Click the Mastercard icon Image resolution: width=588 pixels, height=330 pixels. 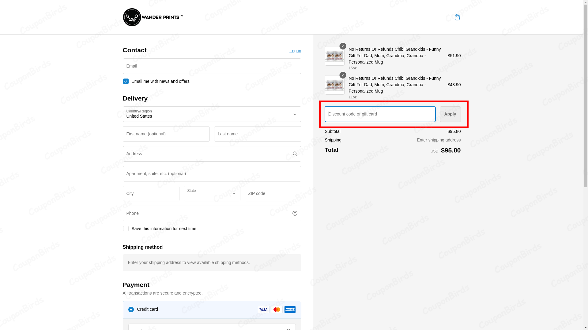pos(277,310)
